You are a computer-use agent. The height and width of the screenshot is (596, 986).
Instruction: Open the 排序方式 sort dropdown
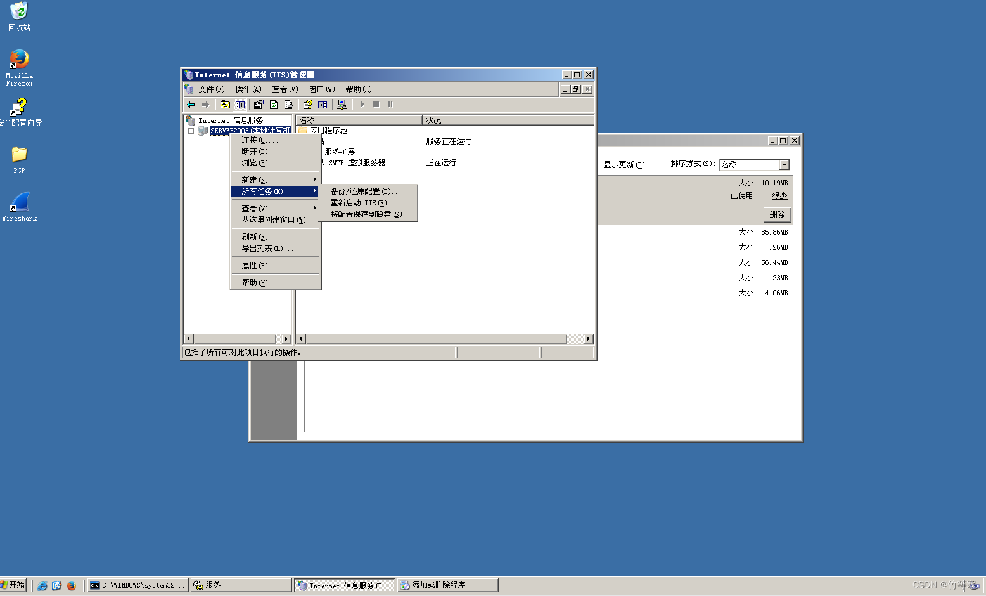(784, 165)
